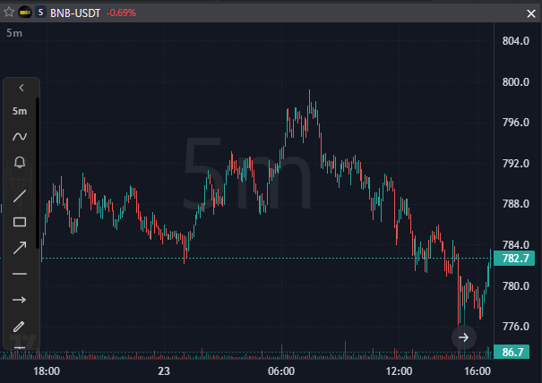
Task: Select the pencil brush tool
Action: 19,327
